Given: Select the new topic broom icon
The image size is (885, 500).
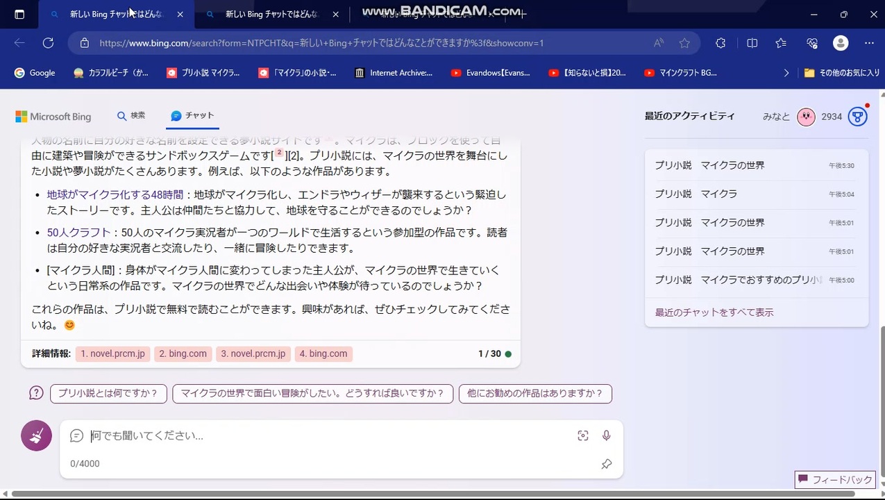Looking at the screenshot, I should [x=36, y=435].
